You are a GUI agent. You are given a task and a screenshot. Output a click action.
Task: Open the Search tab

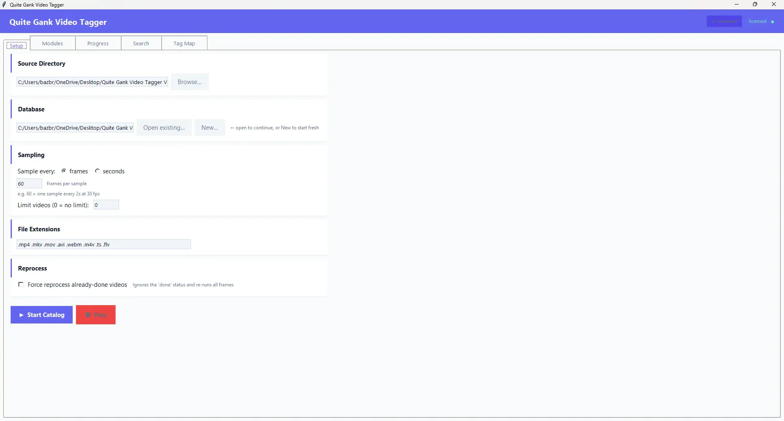point(141,43)
